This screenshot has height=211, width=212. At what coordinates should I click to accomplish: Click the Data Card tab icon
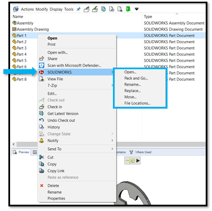(35, 152)
